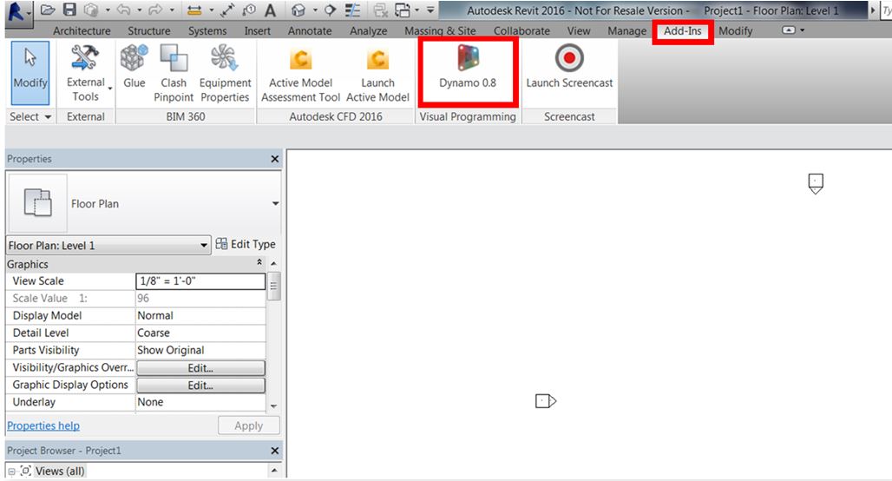Click the Section tool icon
892x481 pixels.
(x=331, y=10)
